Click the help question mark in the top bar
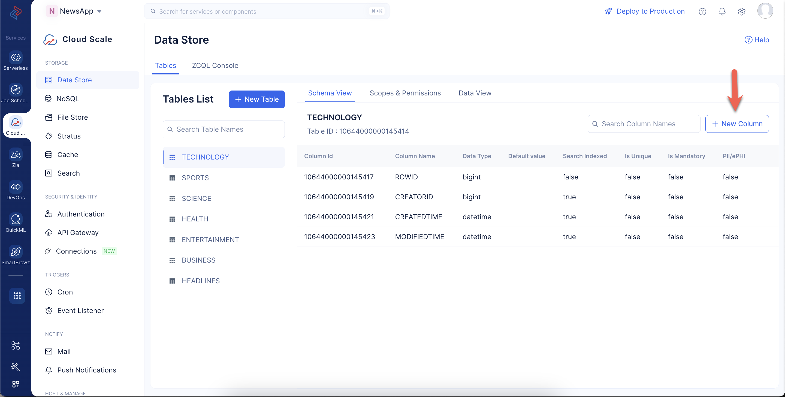The width and height of the screenshot is (785, 397). (702, 11)
